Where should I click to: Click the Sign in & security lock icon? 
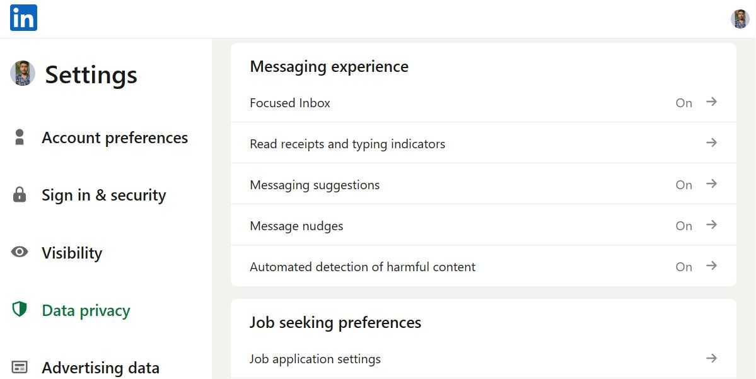(x=20, y=195)
